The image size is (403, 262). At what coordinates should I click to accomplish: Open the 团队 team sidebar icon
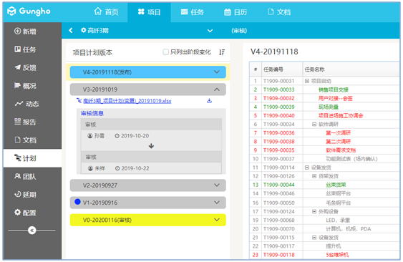(x=17, y=176)
